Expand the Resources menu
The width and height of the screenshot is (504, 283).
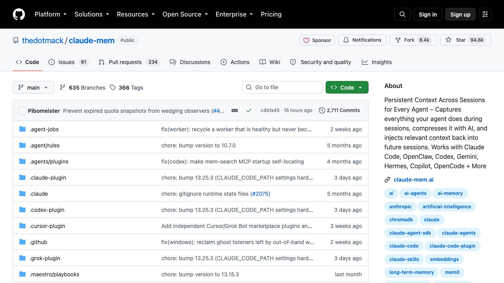click(135, 14)
